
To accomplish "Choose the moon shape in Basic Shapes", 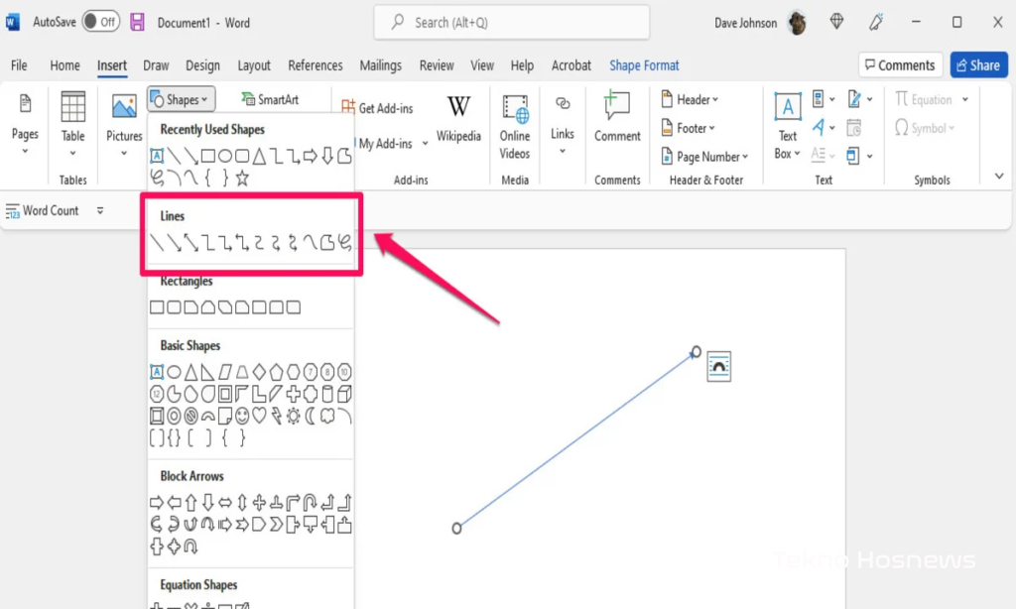I will (x=311, y=416).
